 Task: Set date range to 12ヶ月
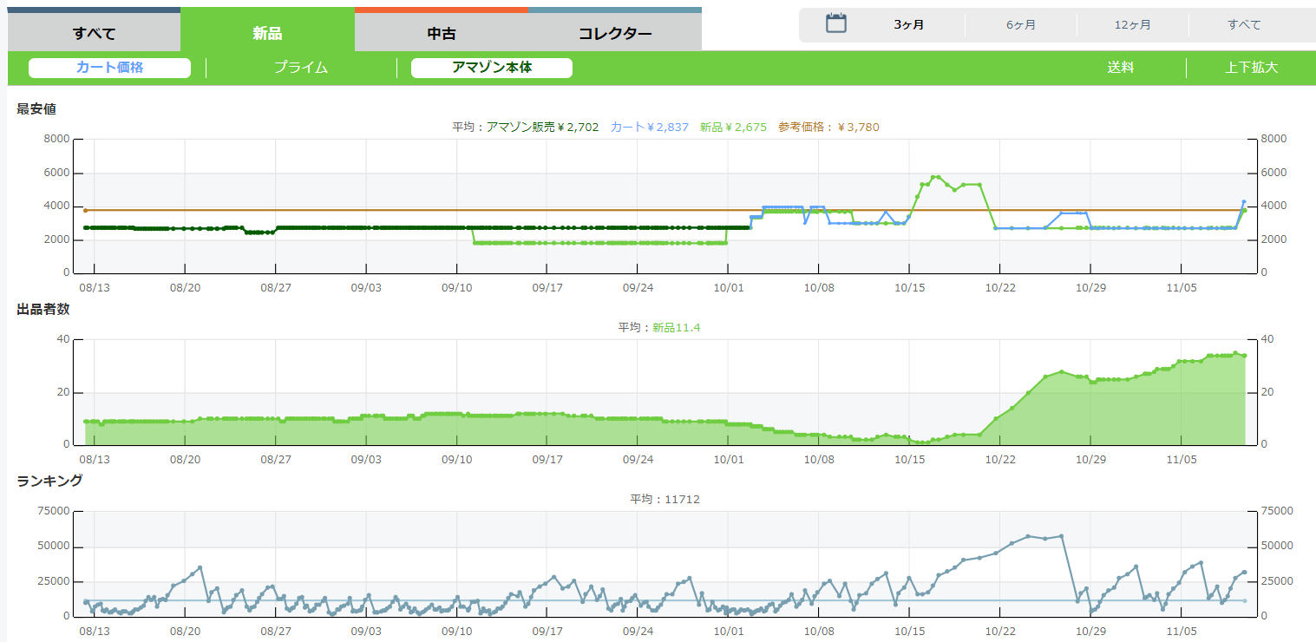pos(1133,24)
